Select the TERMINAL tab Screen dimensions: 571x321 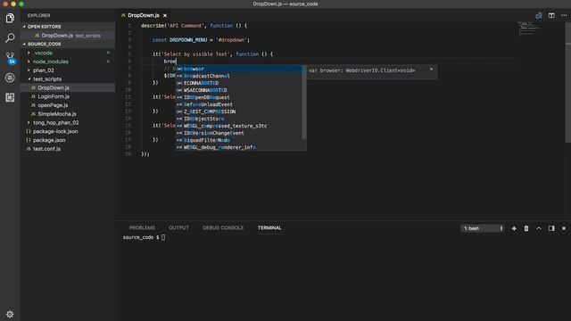(269, 228)
